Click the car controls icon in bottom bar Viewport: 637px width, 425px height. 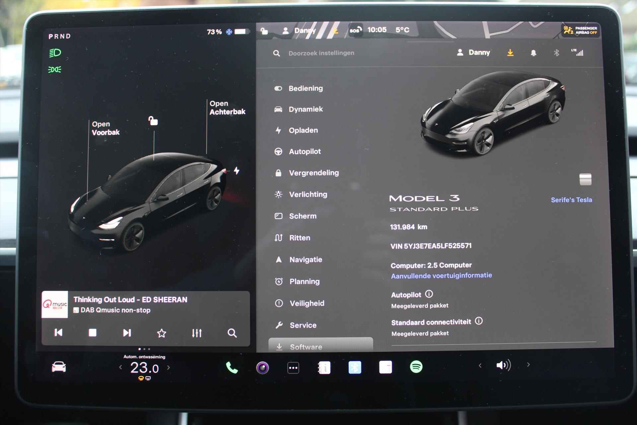[59, 367]
